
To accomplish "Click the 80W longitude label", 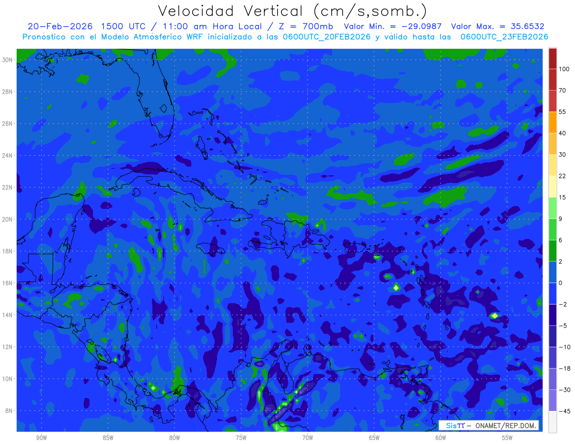I will [x=174, y=438].
